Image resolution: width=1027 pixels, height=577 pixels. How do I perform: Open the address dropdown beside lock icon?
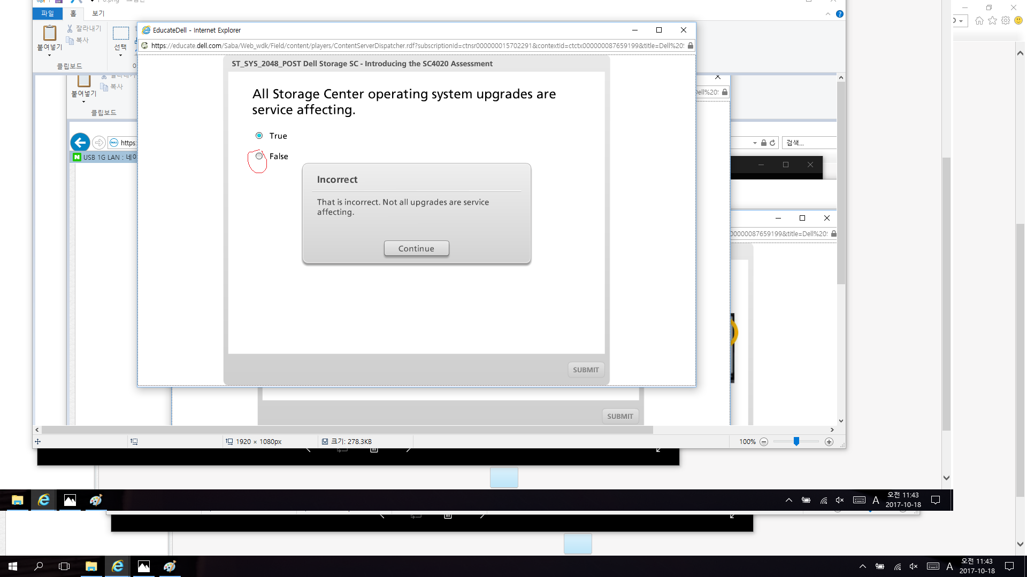755,143
